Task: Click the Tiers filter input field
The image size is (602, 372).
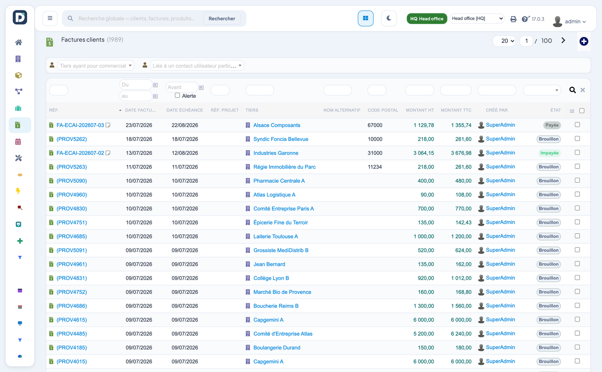Action: click(x=260, y=90)
